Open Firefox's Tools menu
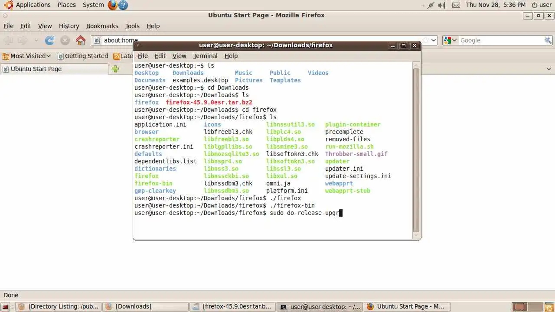Image resolution: width=555 pixels, height=312 pixels. click(132, 26)
